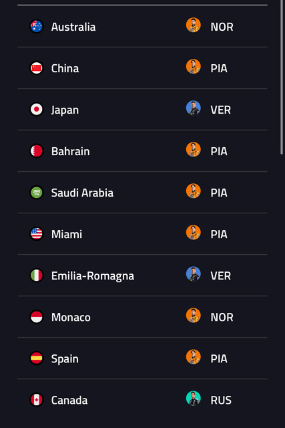Click the vertical scrollbar thumb
285x428 pixels.
point(282,78)
